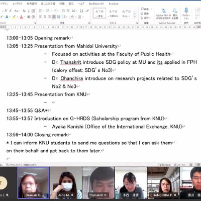The width and height of the screenshot is (201, 201).
Task: Select CHANCHIRA P. video thumbnail
Action: [163, 183]
